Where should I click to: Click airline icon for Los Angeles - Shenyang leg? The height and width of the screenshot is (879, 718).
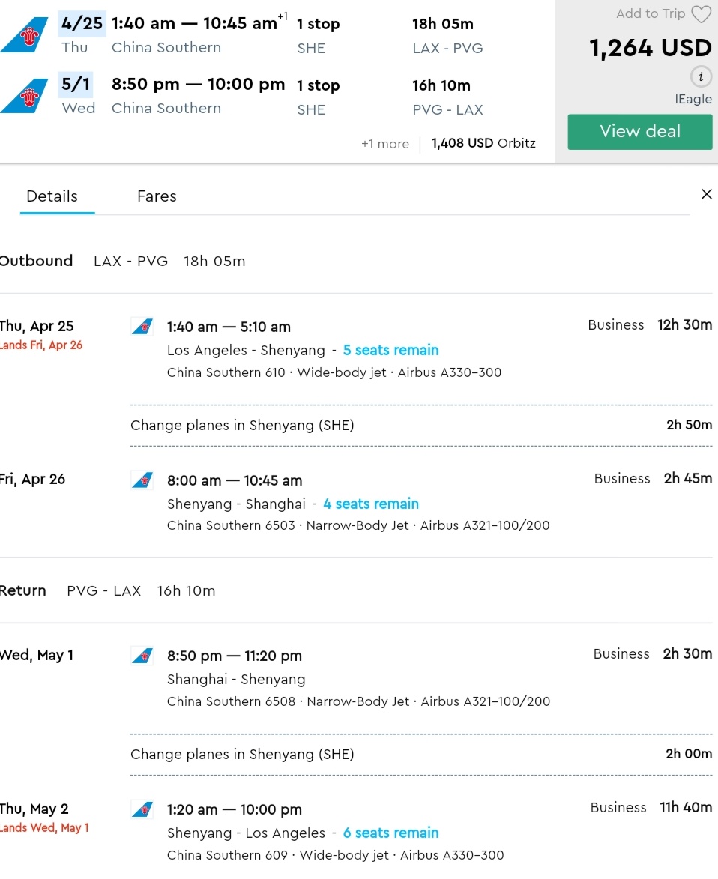(142, 327)
